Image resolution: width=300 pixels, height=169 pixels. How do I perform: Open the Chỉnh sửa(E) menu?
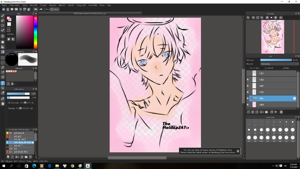[x=14, y=5]
